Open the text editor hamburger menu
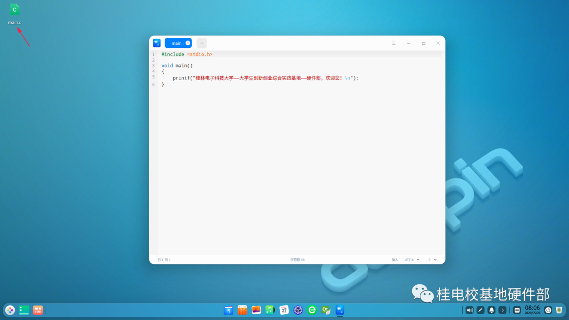The height and width of the screenshot is (320, 569). pyautogui.click(x=394, y=43)
